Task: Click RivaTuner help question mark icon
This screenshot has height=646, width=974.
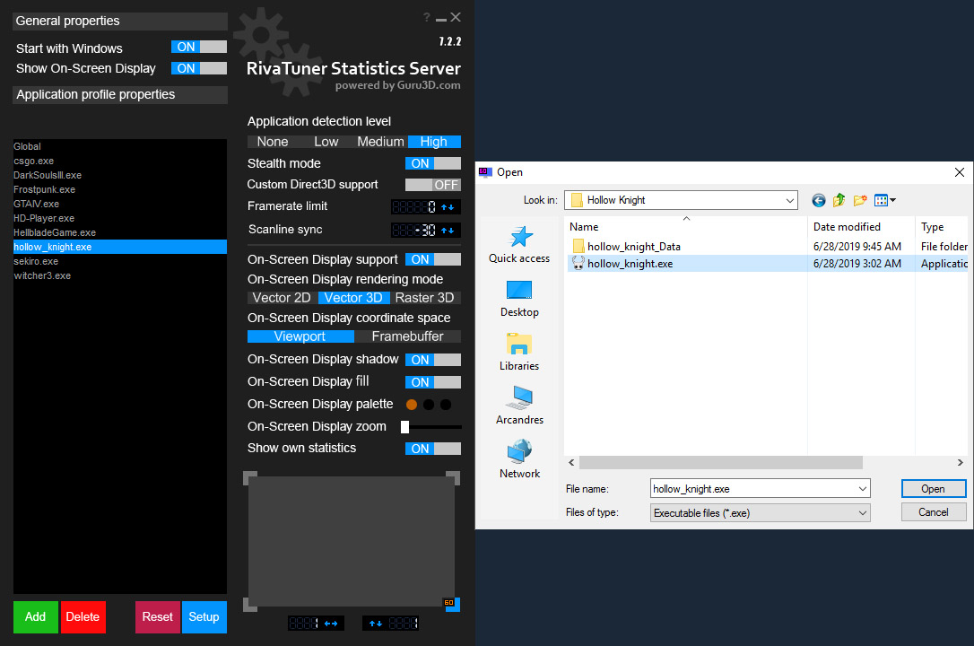Action: click(x=426, y=17)
